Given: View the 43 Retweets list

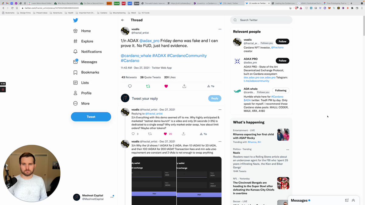Looking at the screenshot, I should coord(129,77).
